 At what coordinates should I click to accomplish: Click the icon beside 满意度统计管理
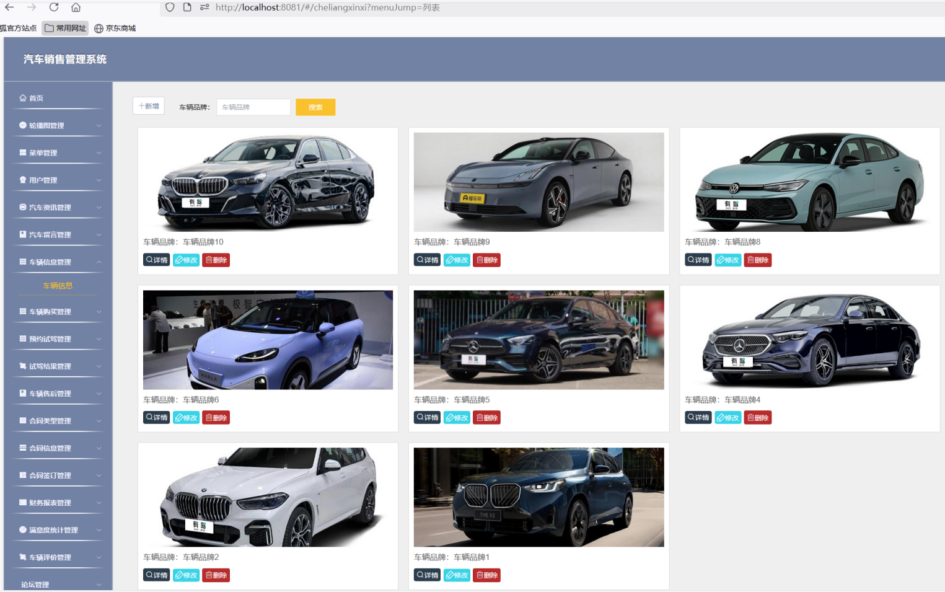coord(23,530)
